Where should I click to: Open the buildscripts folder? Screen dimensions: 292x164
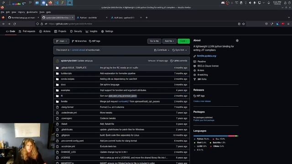pos(66,73)
